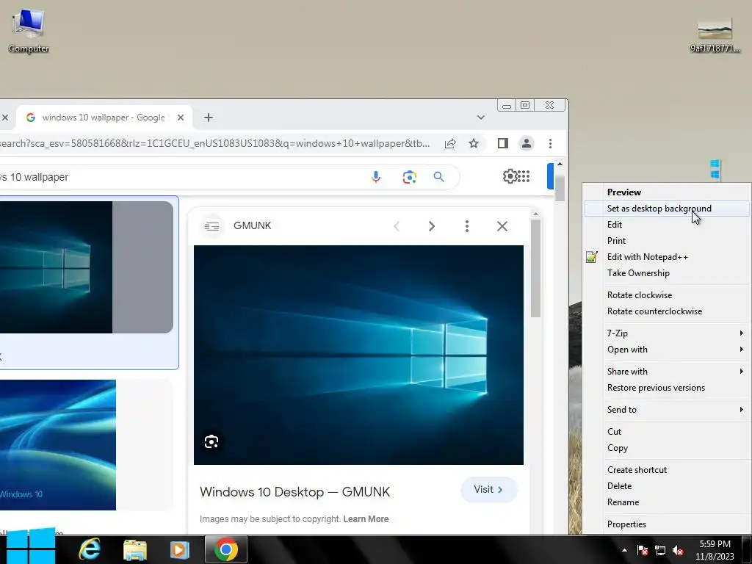Select the blue waves Windows 10 thumbnail
This screenshot has width=752, height=564.
57,444
